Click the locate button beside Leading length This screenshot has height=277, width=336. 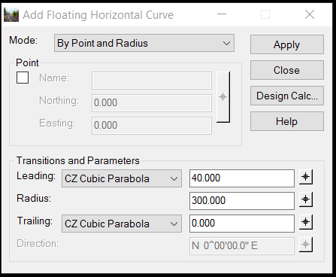[306, 177]
